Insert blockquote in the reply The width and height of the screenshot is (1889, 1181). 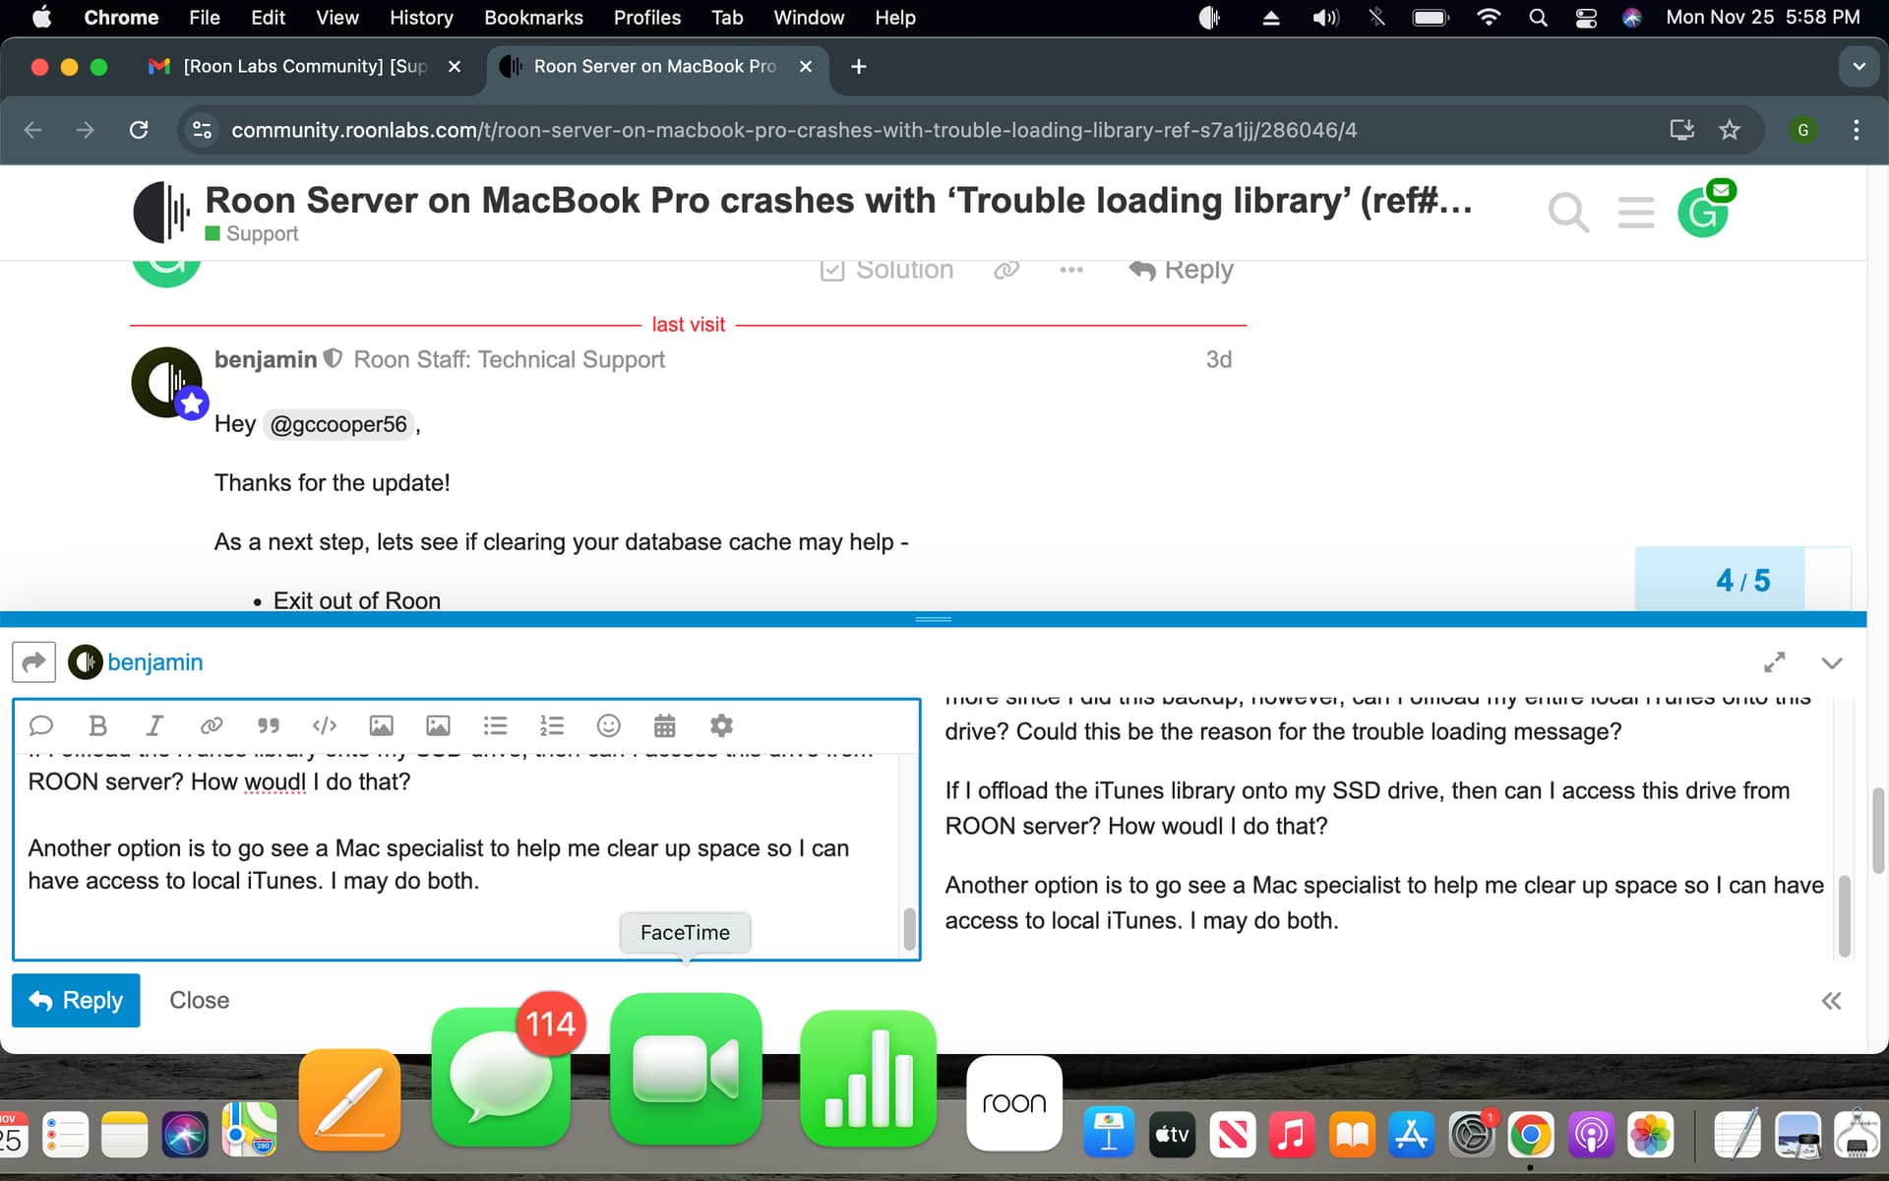(269, 725)
